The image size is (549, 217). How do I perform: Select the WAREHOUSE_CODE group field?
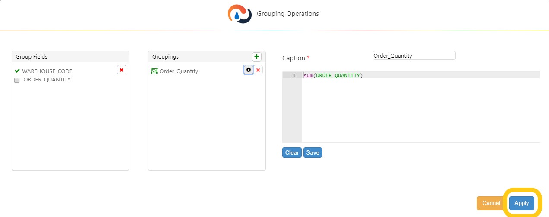click(x=47, y=71)
